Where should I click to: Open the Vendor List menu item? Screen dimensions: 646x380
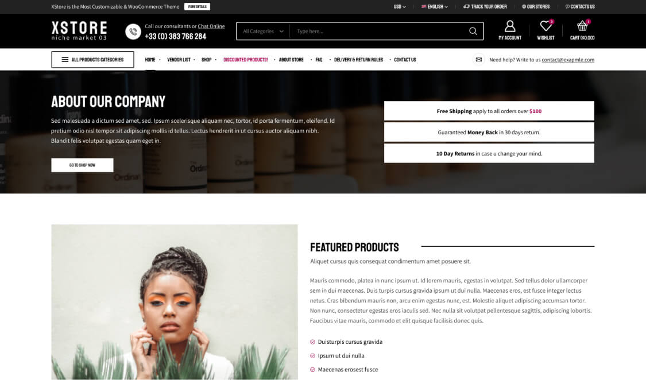click(x=179, y=60)
